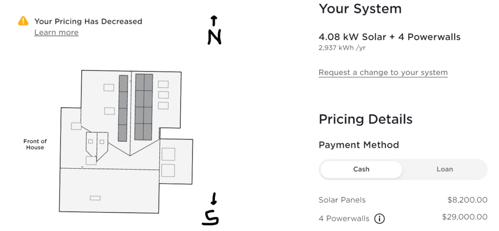Click the hand-drawn north arrow N marker
Viewport: 499px width, 231px height.
tap(214, 31)
